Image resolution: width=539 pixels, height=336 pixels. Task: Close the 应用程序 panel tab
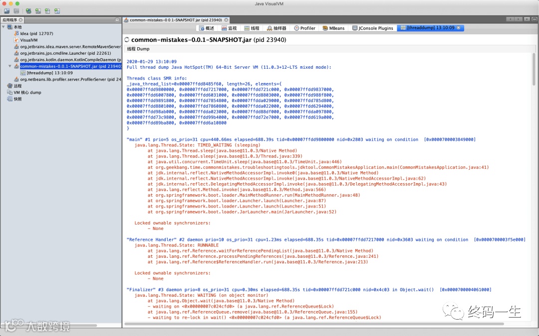20,20
